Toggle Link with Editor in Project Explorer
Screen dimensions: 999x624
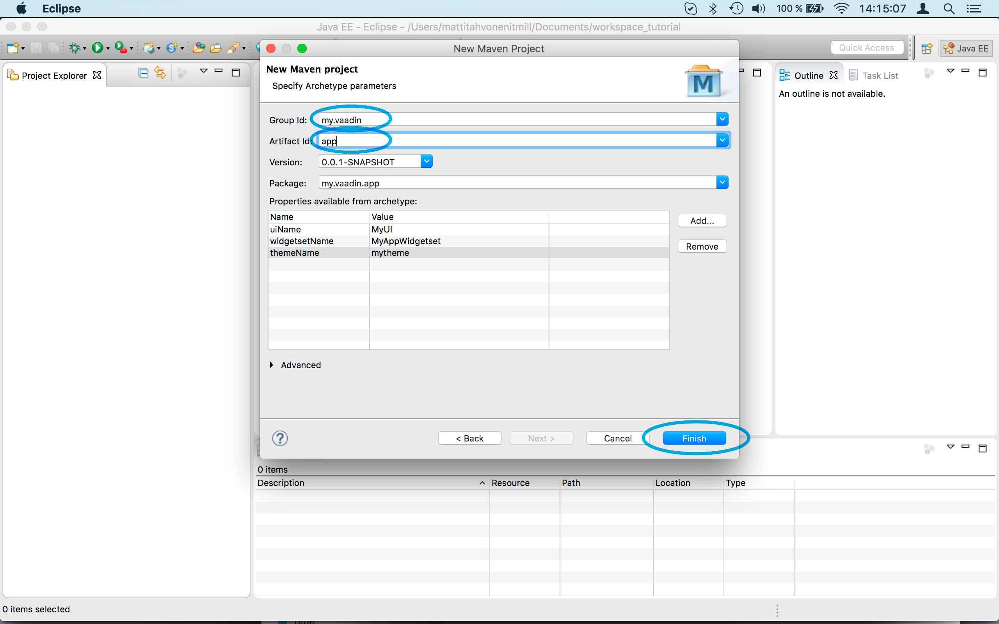pyautogui.click(x=160, y=73)
